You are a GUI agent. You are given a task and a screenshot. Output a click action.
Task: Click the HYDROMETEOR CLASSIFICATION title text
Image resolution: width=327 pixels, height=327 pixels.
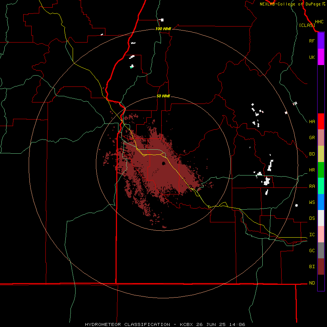point(128,324)
